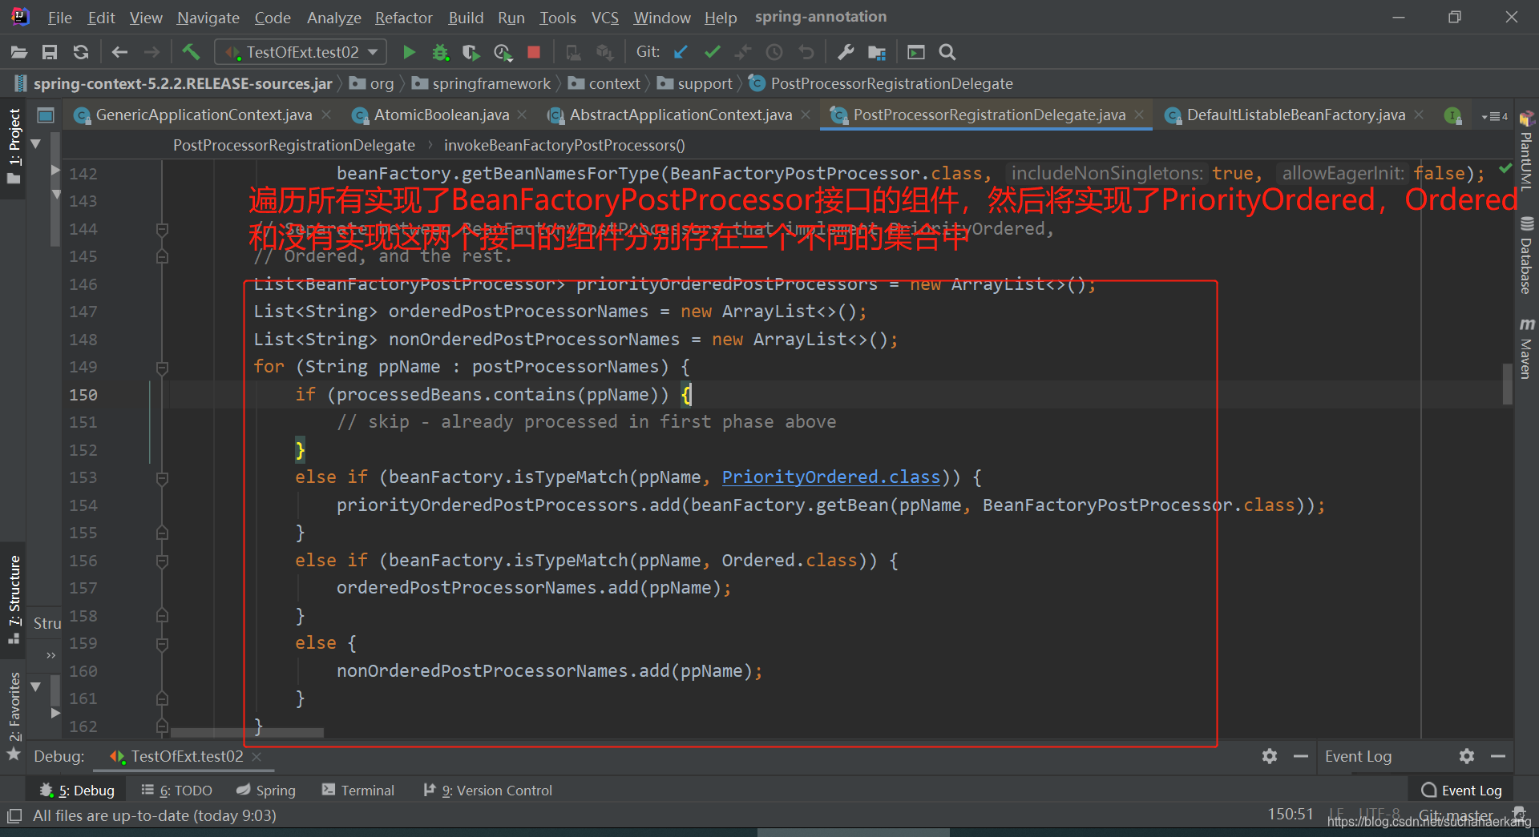The width and height of the screenshot is (1539, 837).
Task: Collapse else-if block at line 156
Action: point(162,561)
